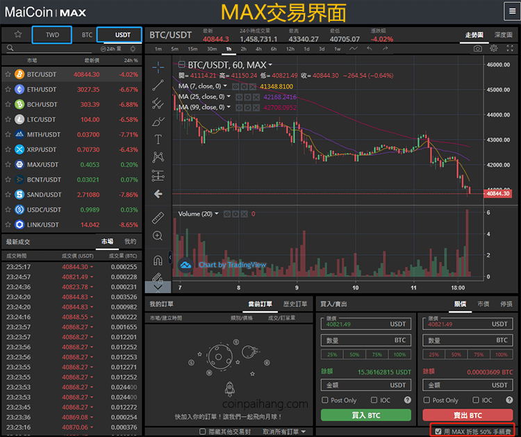The width and height of the screenshot is (521, 437).
Task: Open buy-side Post Only help icon
Action: [x=408, y=400]
